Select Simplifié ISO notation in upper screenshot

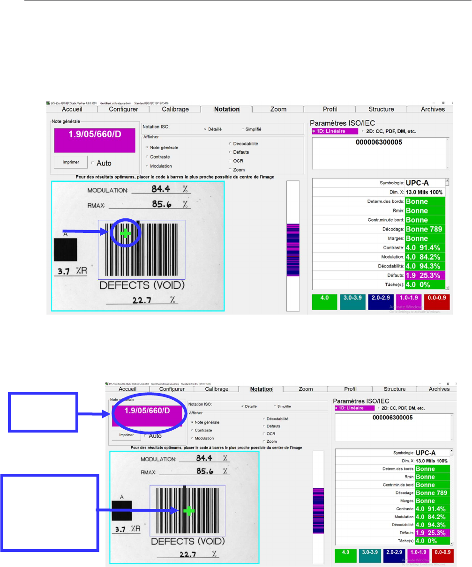coord(251,129)
